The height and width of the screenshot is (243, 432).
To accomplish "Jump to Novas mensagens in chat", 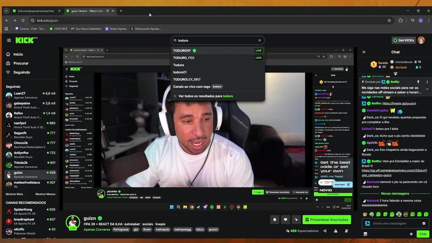I will 395,194.
